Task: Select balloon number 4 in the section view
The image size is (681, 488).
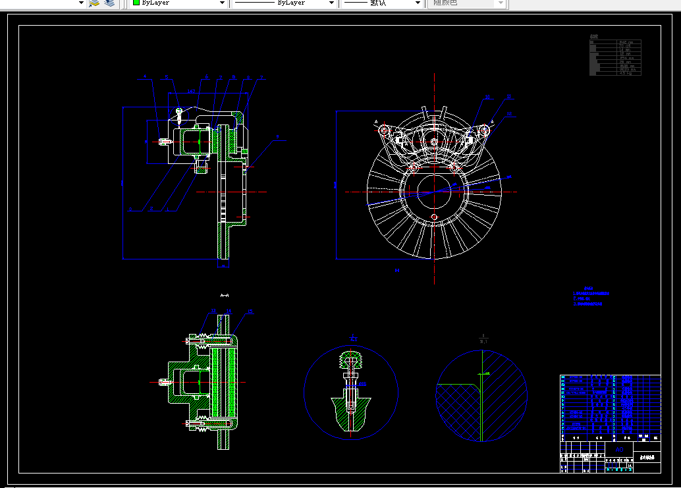Action: tap(145, 76)
